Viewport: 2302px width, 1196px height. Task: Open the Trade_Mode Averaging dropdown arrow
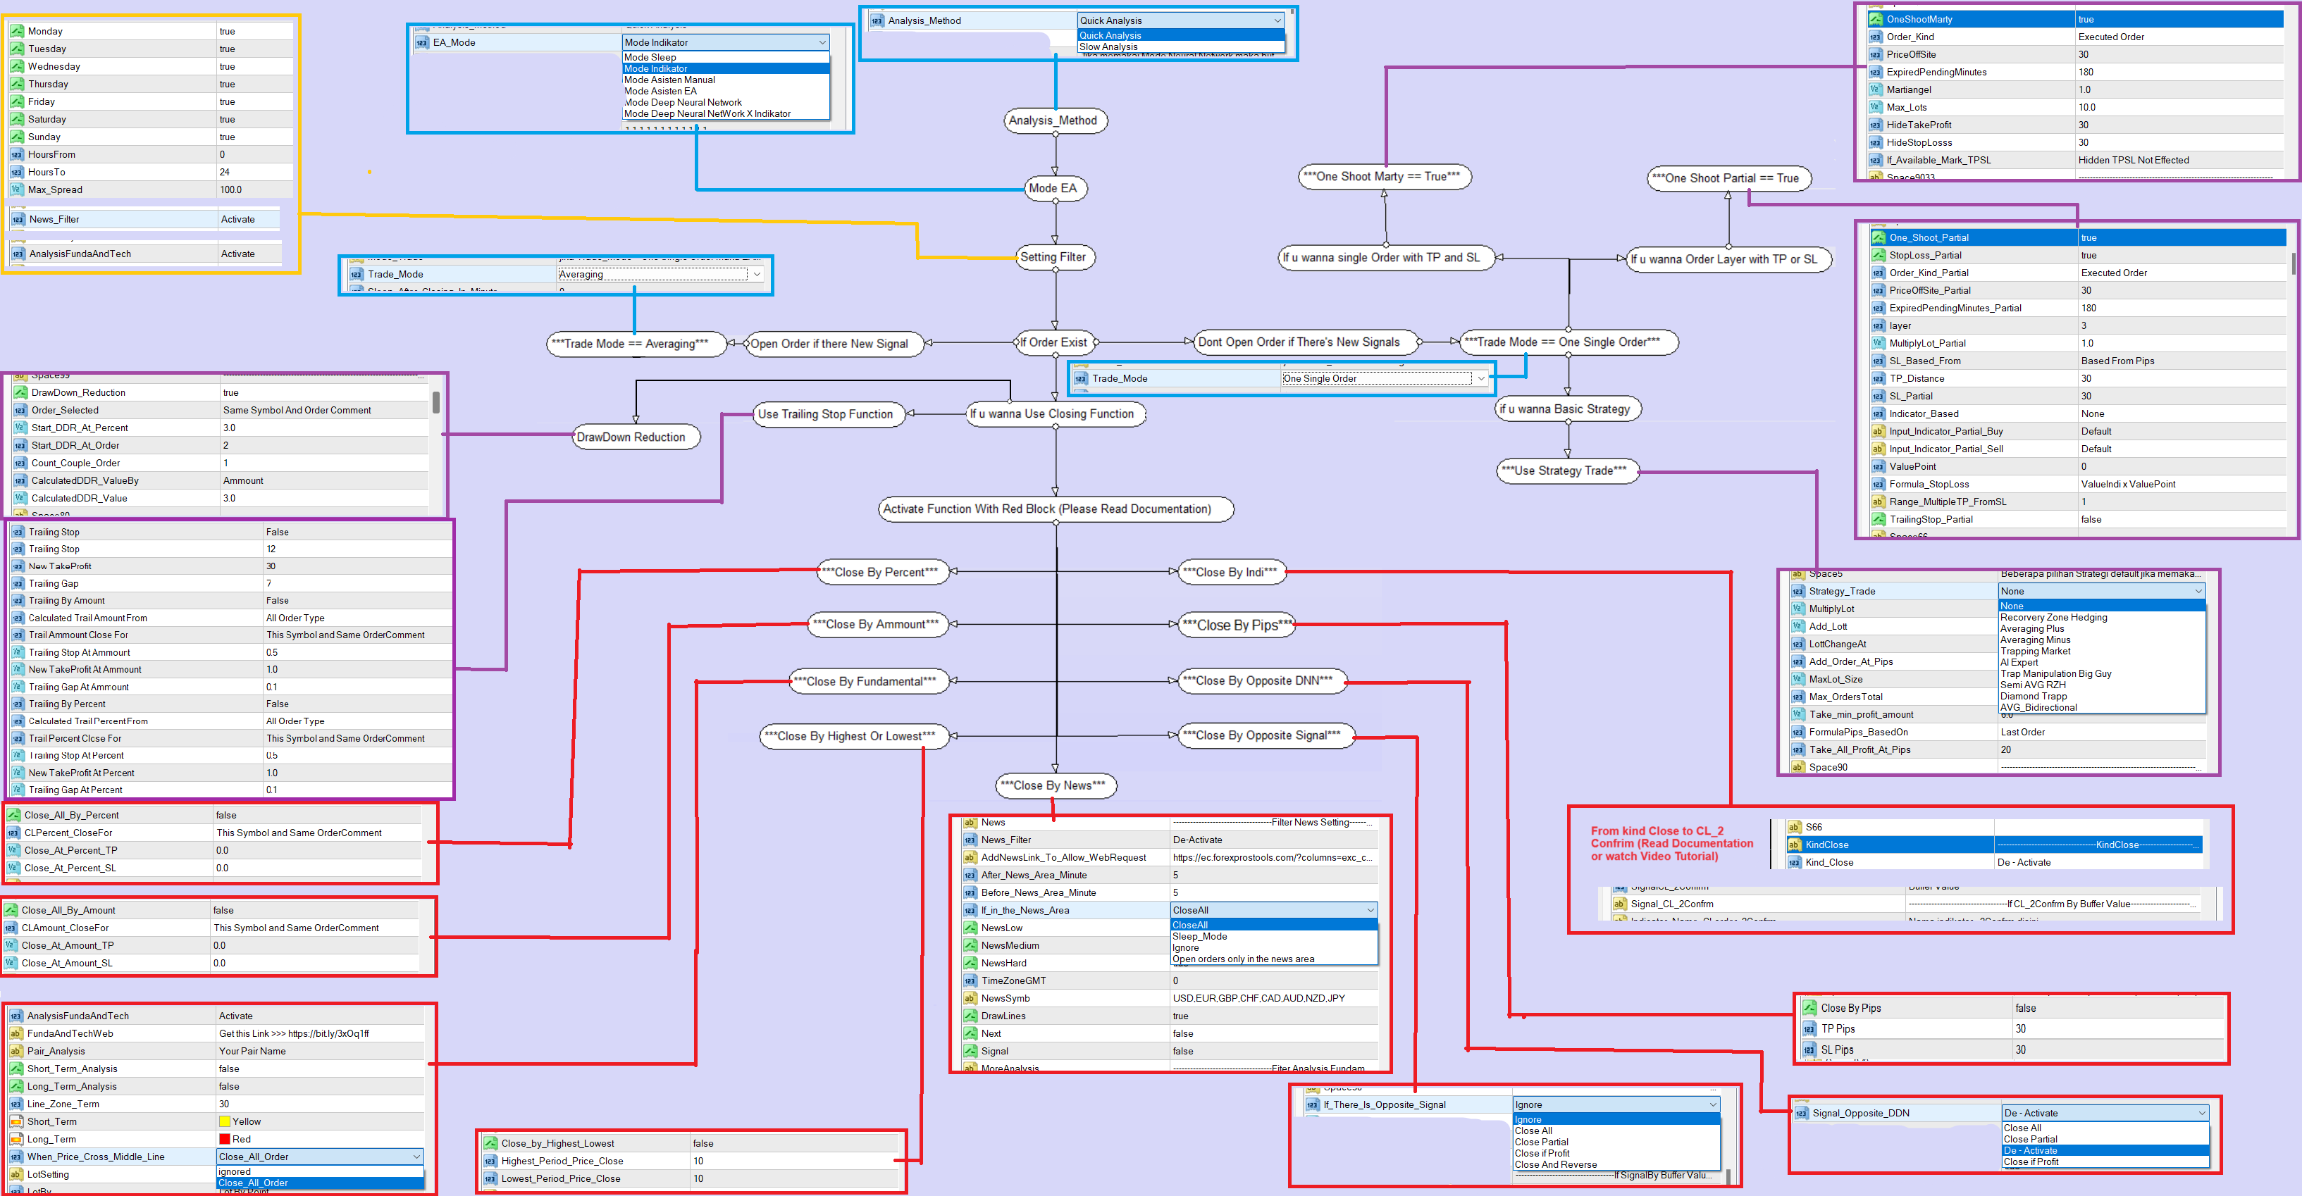[x=757, y=274]
